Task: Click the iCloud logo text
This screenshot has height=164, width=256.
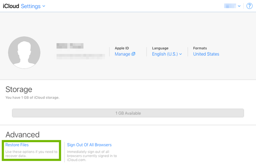Action: [x=11, y=6]
